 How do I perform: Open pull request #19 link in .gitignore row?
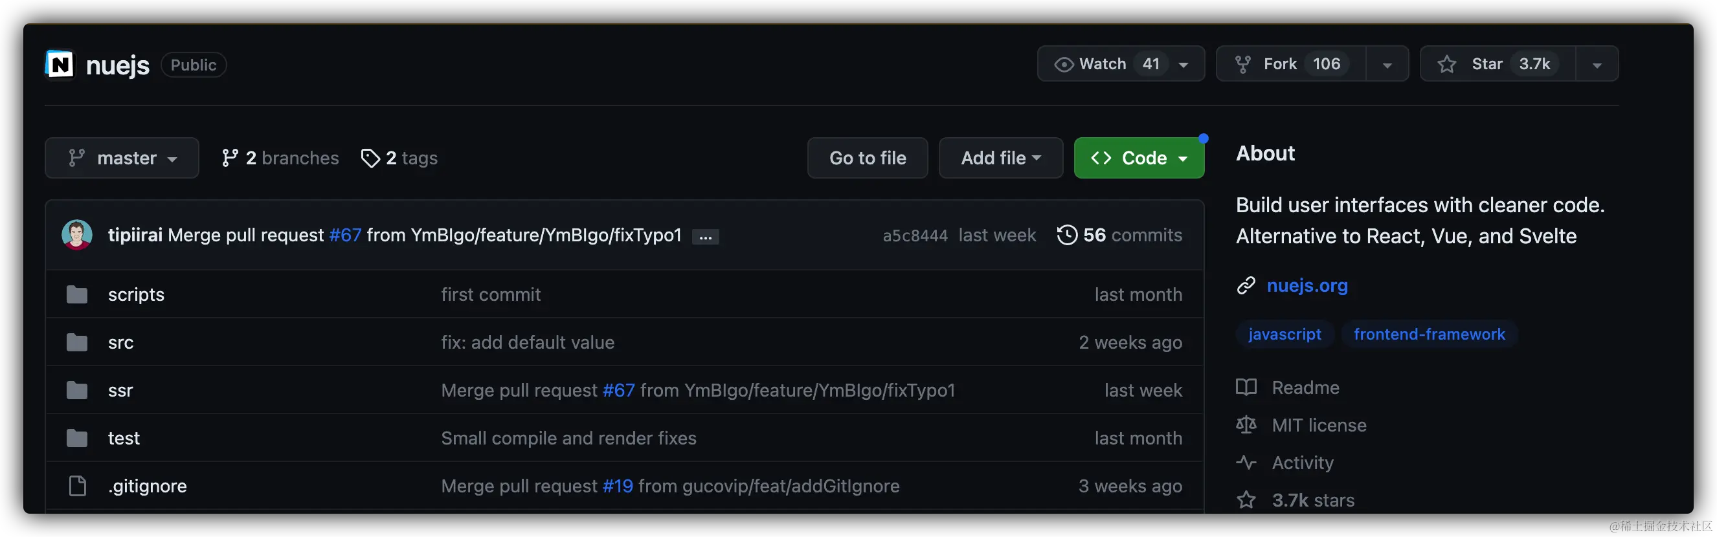(618, 487)
